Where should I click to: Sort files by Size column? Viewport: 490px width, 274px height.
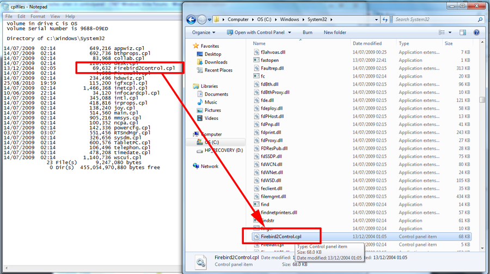click(449, 43)
